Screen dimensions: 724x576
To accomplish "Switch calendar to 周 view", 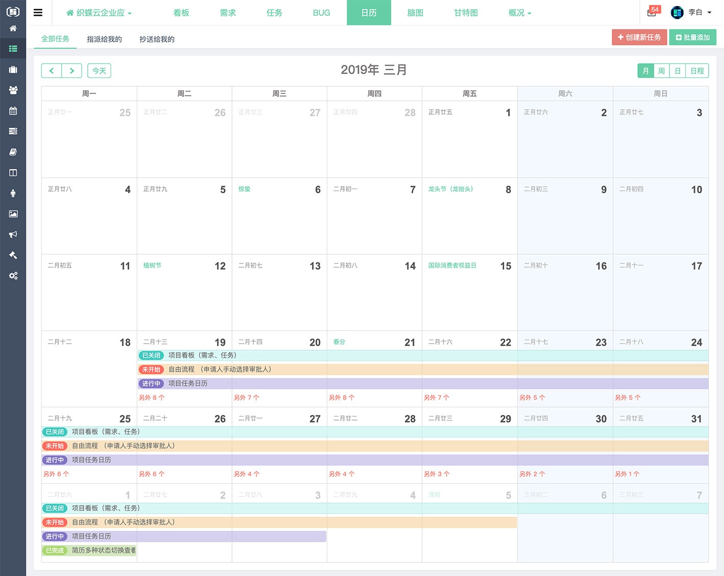I will coord(661,71).
